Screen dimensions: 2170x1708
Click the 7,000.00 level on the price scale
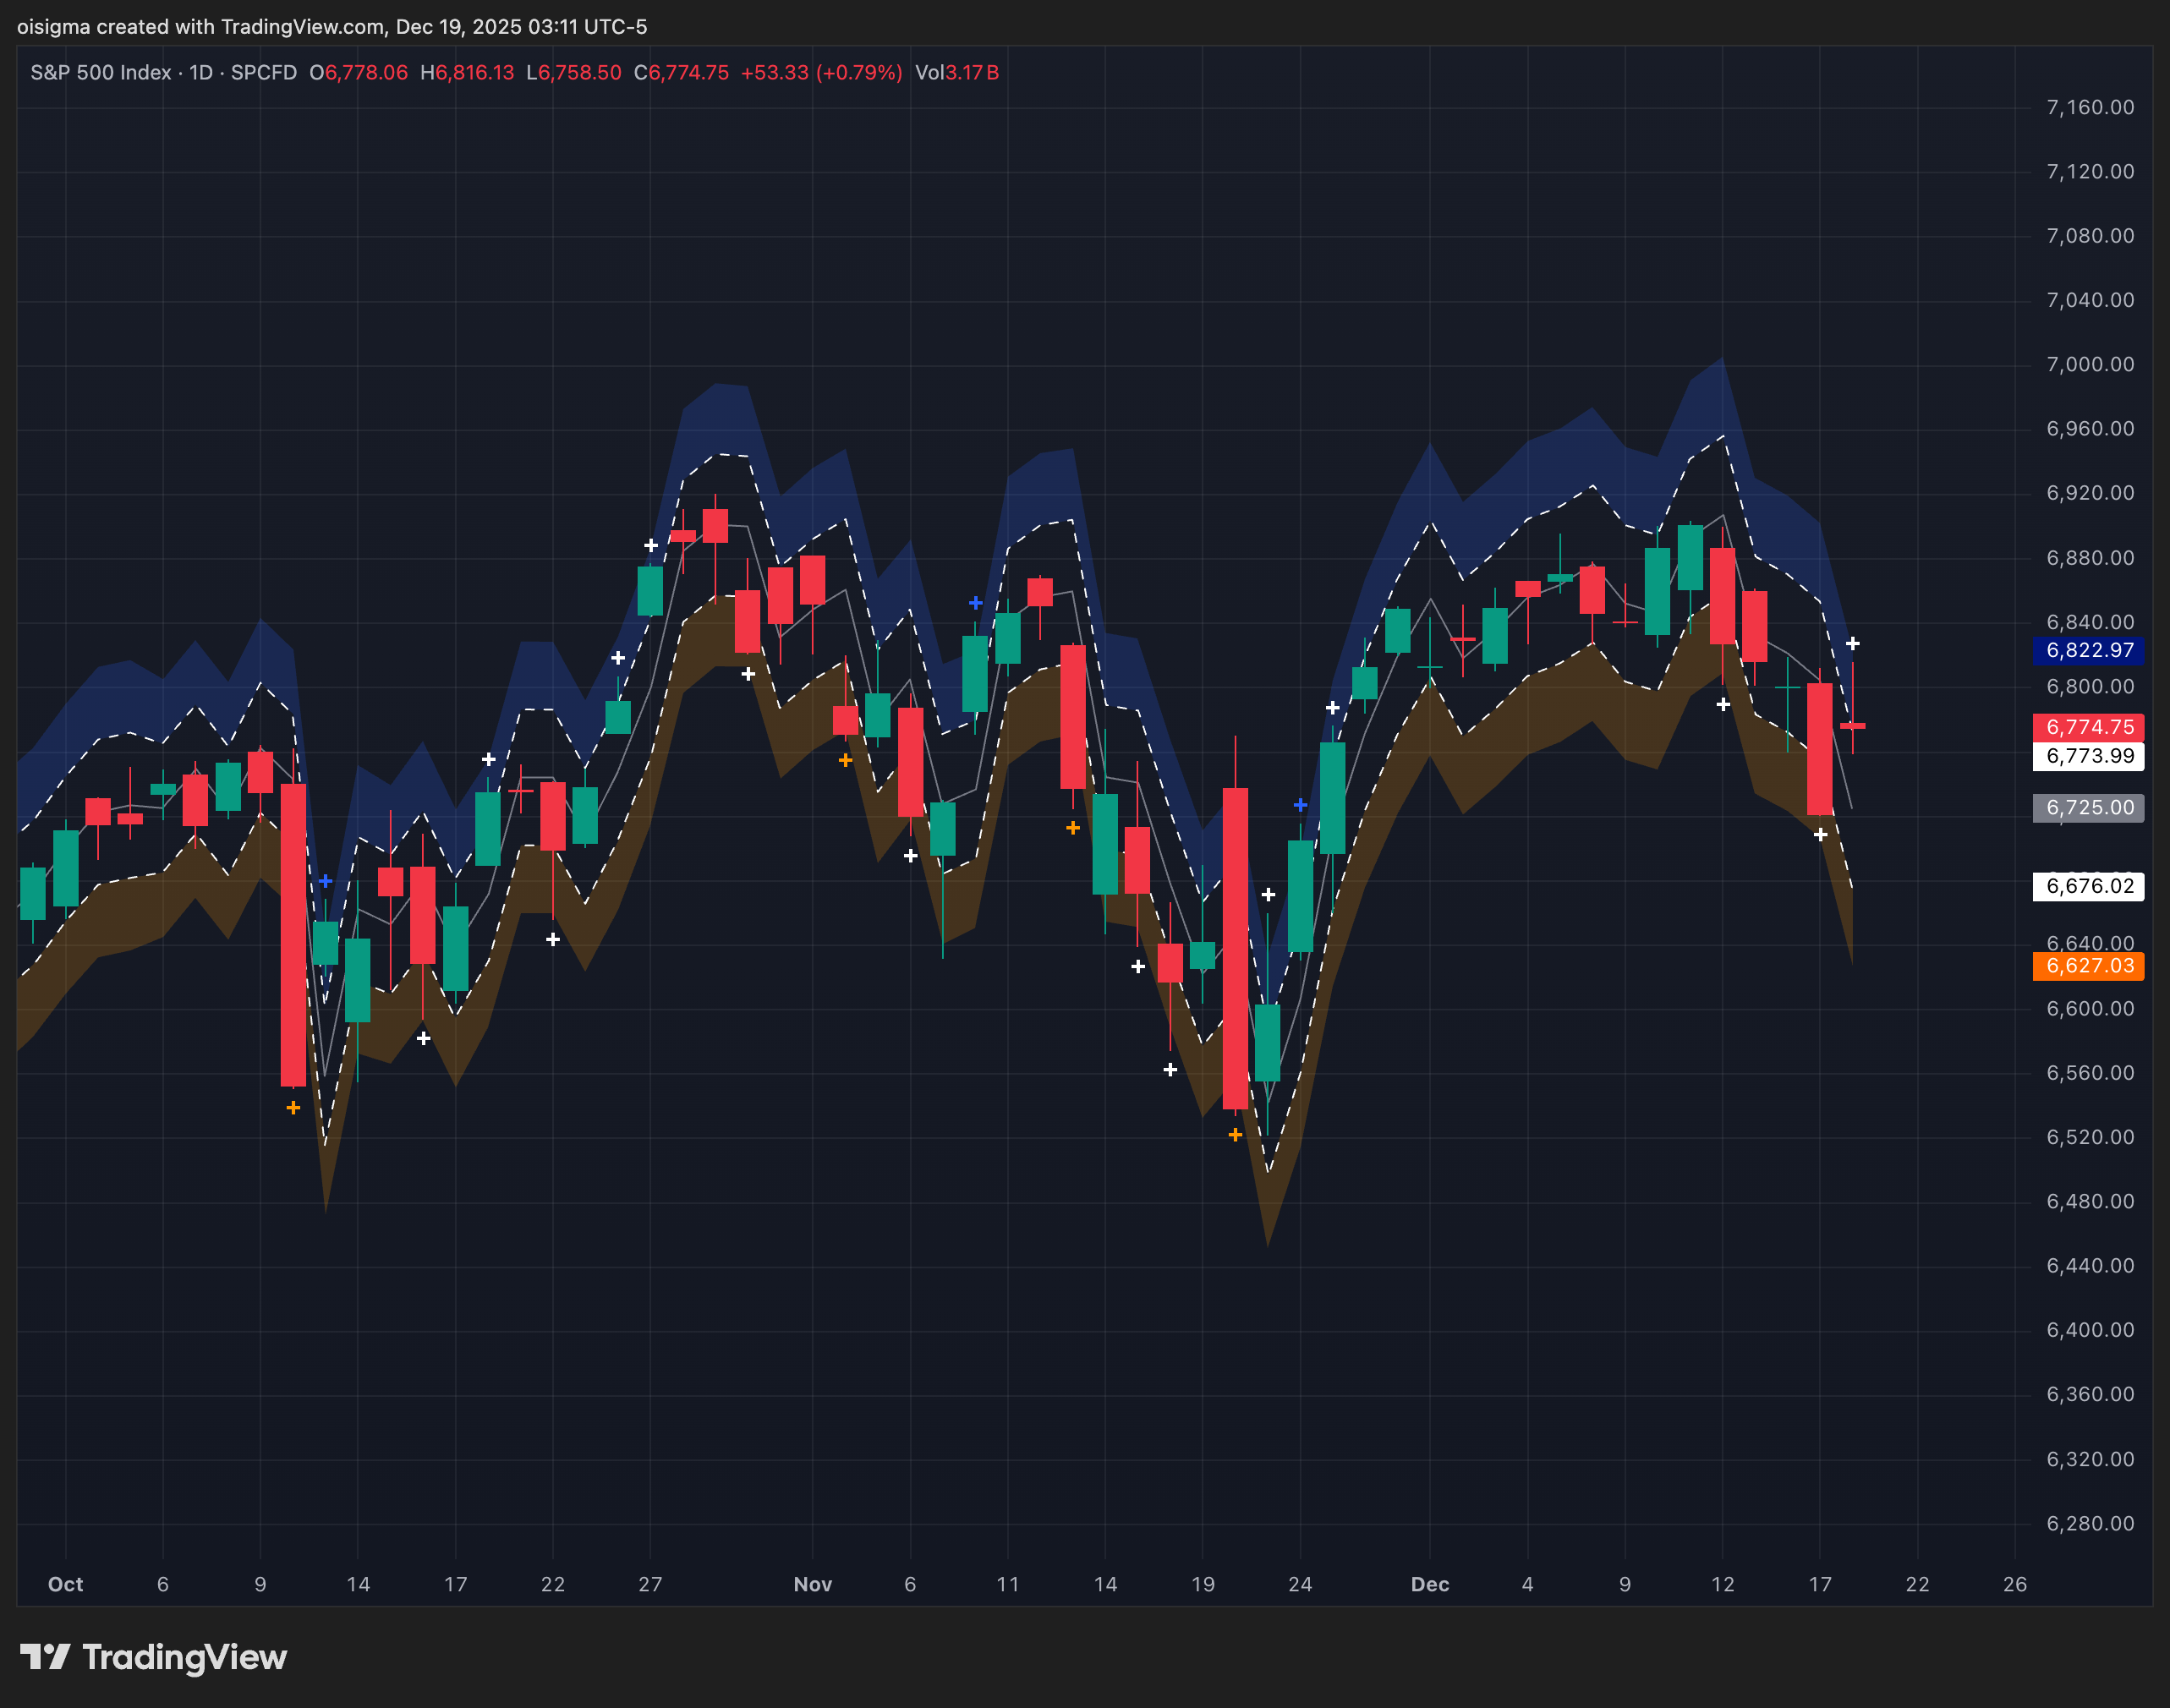coord(2089,364)
